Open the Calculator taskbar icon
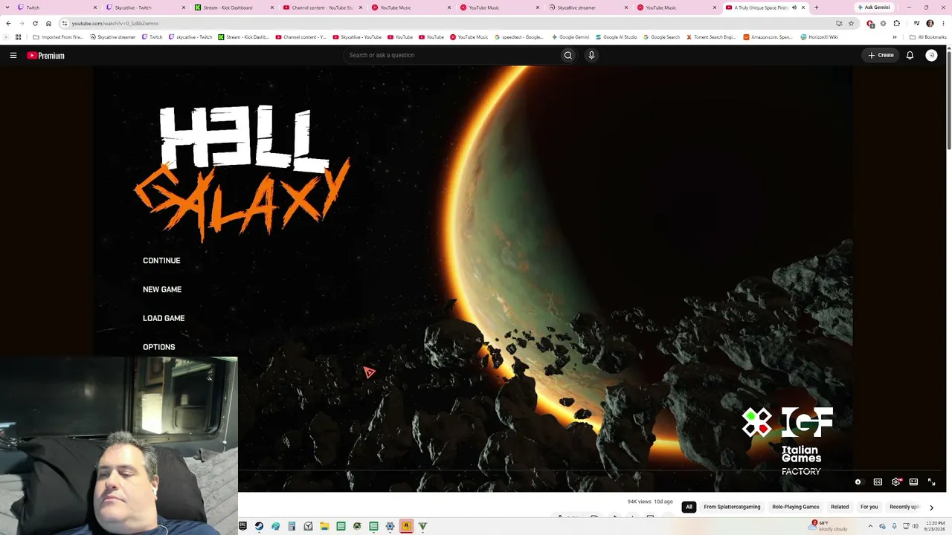952x535 pixels. (292, 526)
